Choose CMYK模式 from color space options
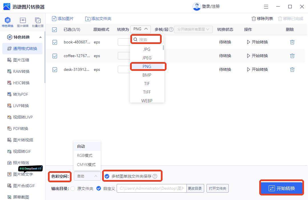Viewport: 308px width, 200px height. [x=86, y=164]
